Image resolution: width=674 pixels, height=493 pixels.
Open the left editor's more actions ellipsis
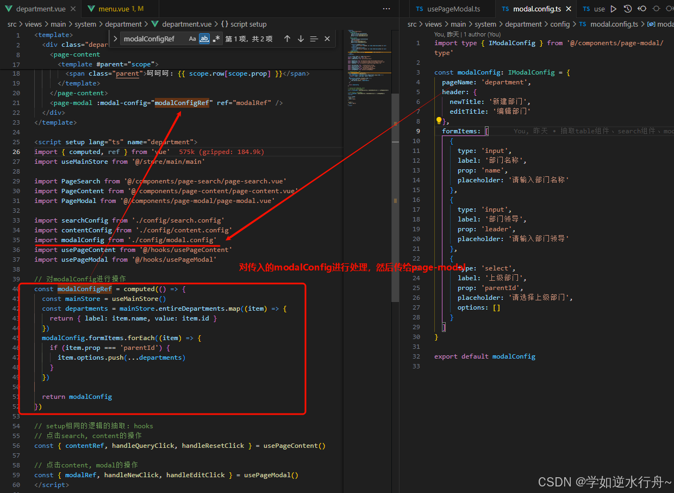(x=386, y=9)
